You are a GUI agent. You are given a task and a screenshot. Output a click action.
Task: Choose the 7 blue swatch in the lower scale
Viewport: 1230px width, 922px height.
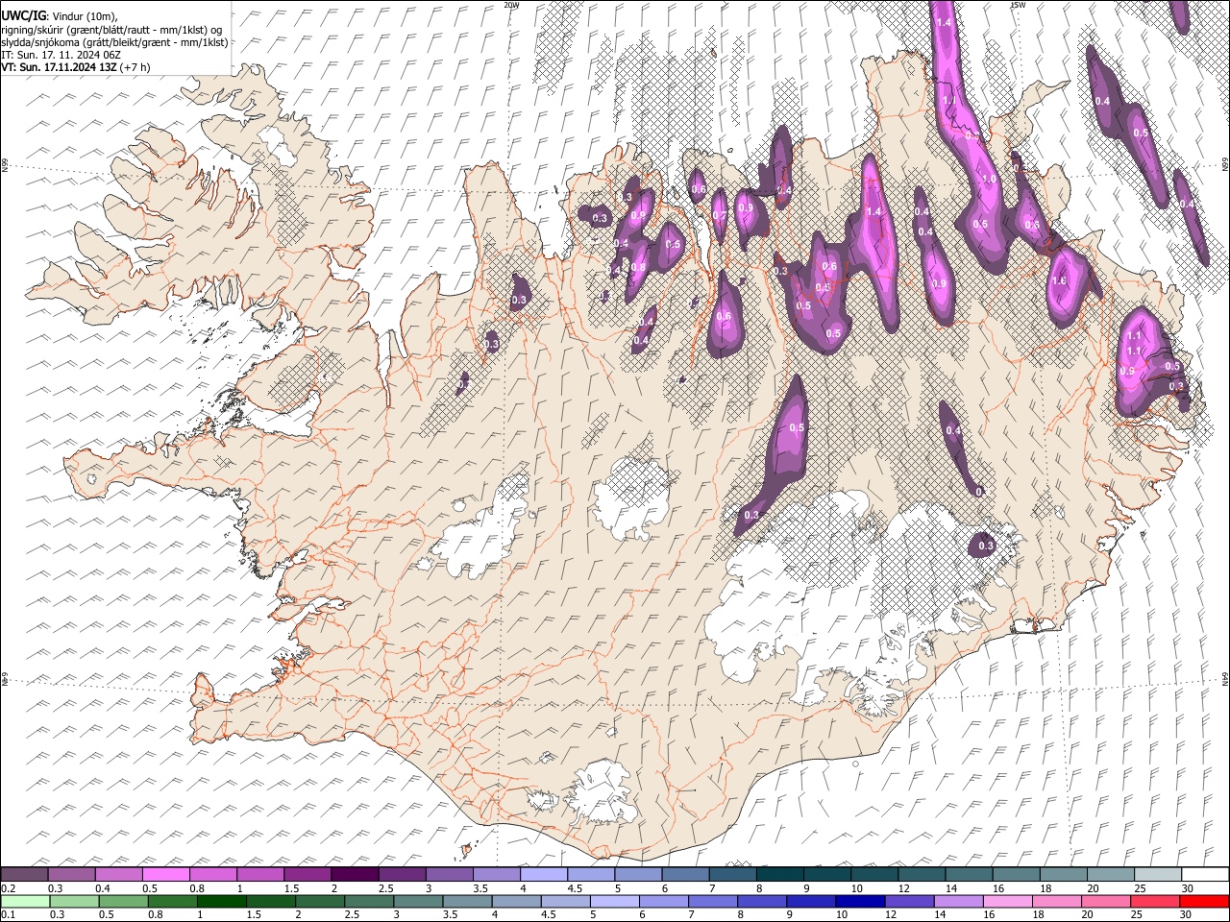click(x=712, y=901)
